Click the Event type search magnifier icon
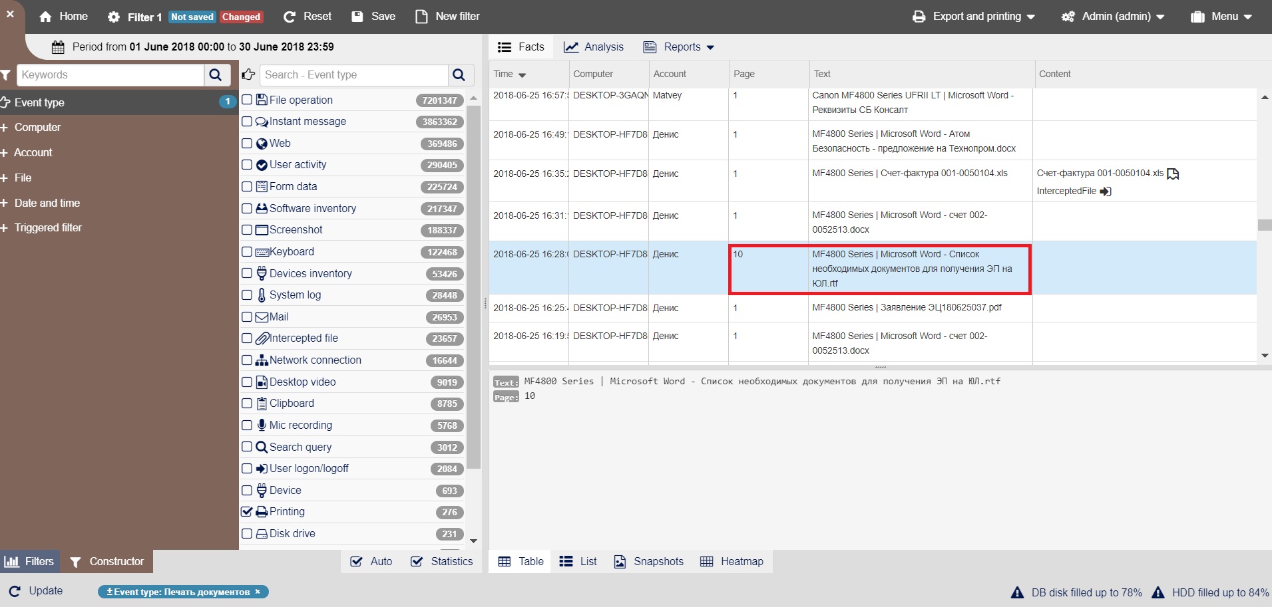 point(459,75)
